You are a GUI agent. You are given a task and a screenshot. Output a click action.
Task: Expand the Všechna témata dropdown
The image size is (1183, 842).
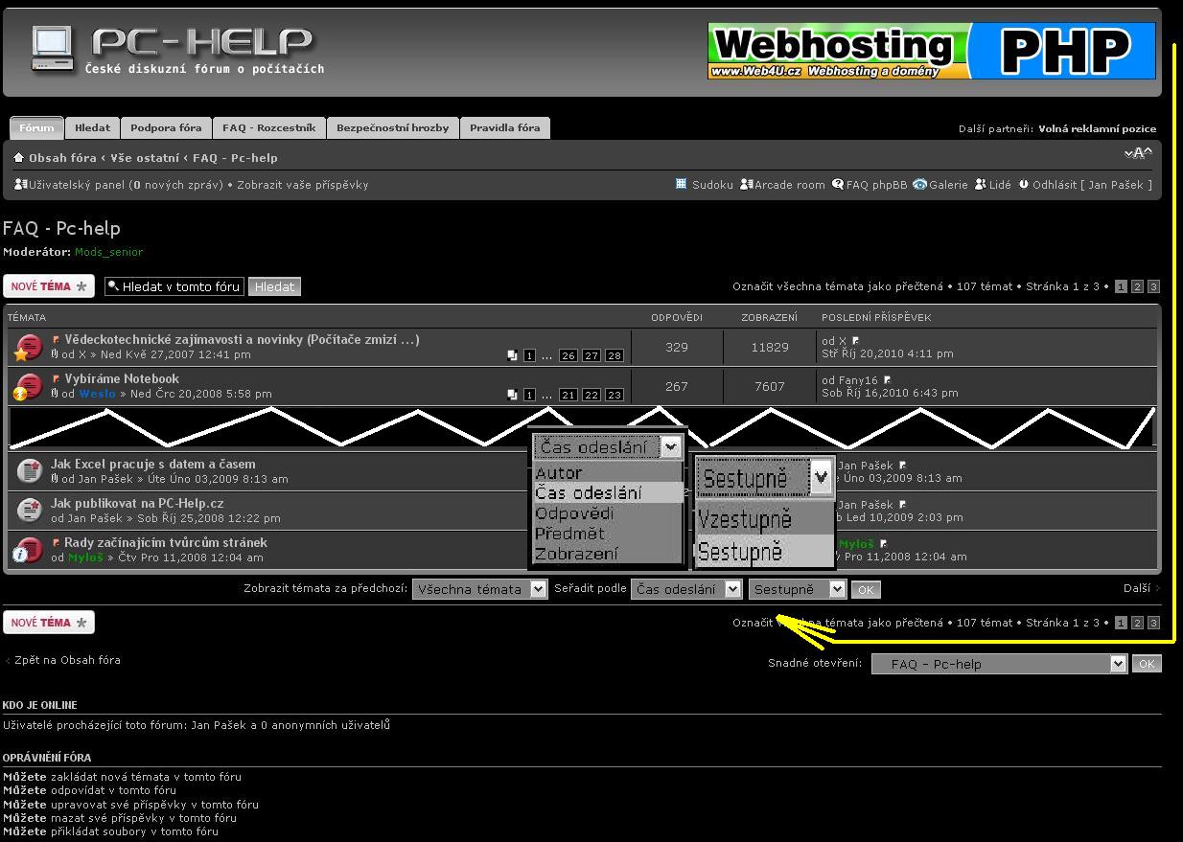click(x=479, y=590)
